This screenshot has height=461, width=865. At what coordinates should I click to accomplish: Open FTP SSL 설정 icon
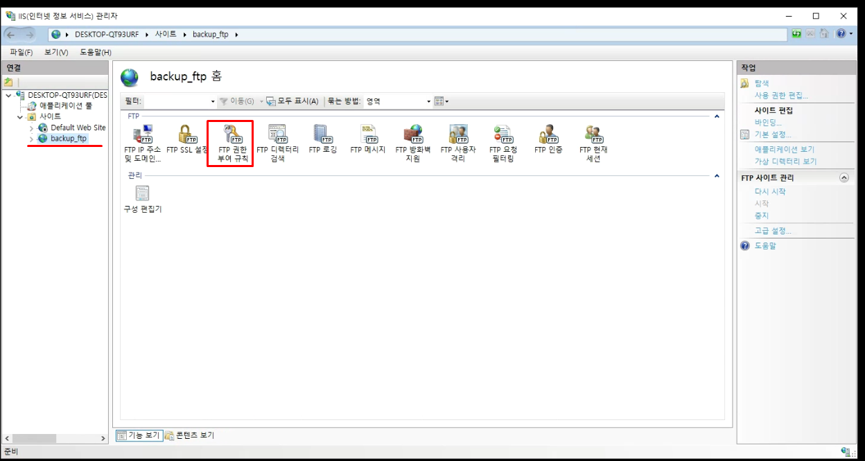pyautogui.click(x=187, y=139)
